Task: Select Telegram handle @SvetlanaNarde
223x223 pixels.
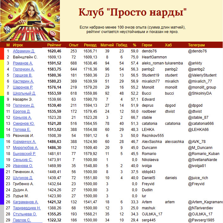Action: click(x=202, y=160)
